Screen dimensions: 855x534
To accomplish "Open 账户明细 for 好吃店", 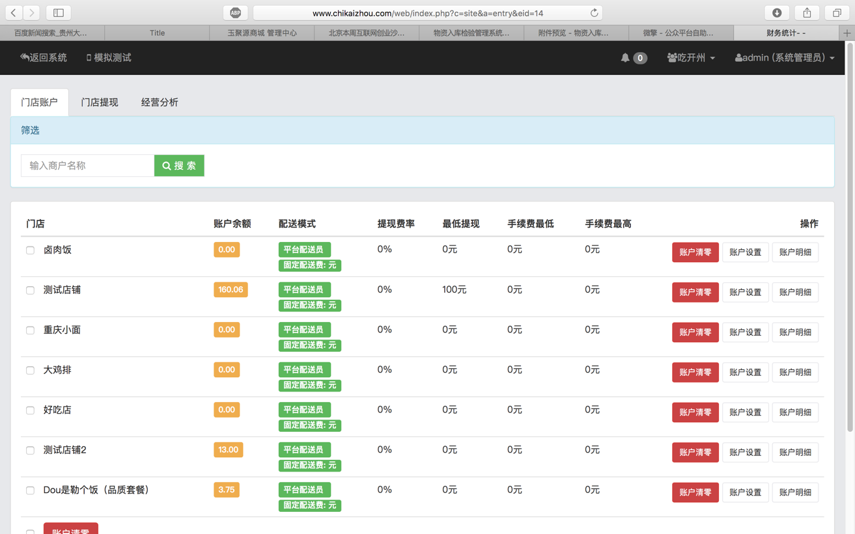I will point(795,412).
